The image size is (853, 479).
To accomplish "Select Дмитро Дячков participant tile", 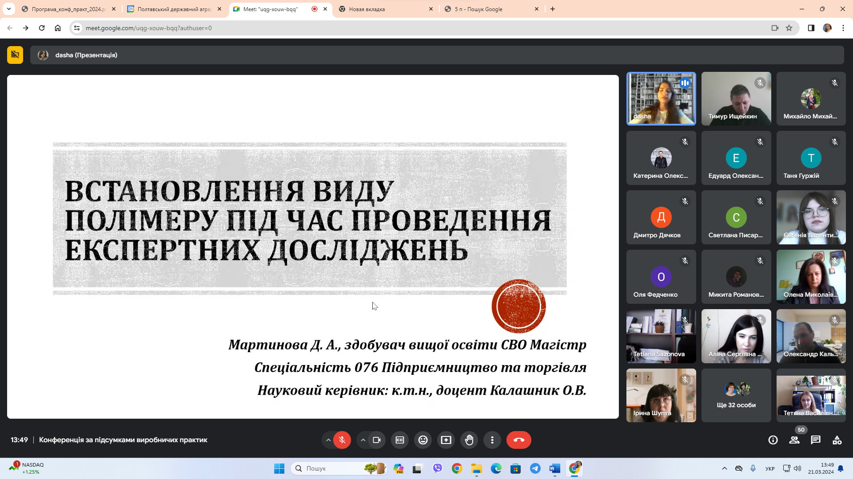I will 661,217.
